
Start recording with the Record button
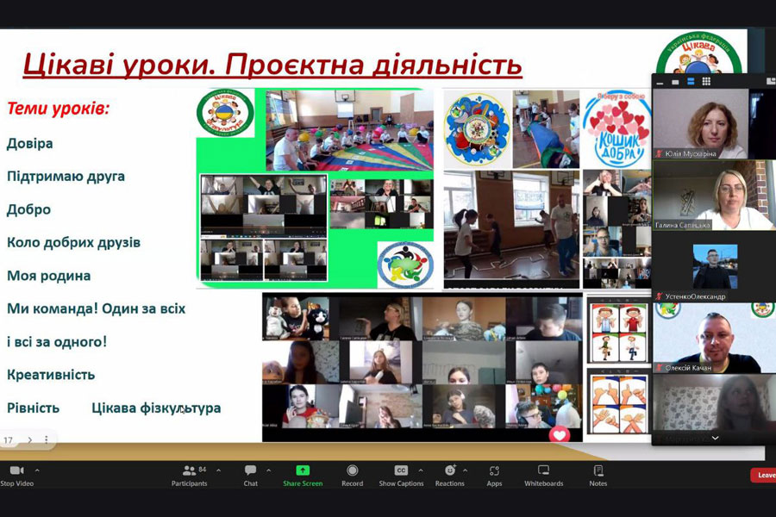point(352,476)
